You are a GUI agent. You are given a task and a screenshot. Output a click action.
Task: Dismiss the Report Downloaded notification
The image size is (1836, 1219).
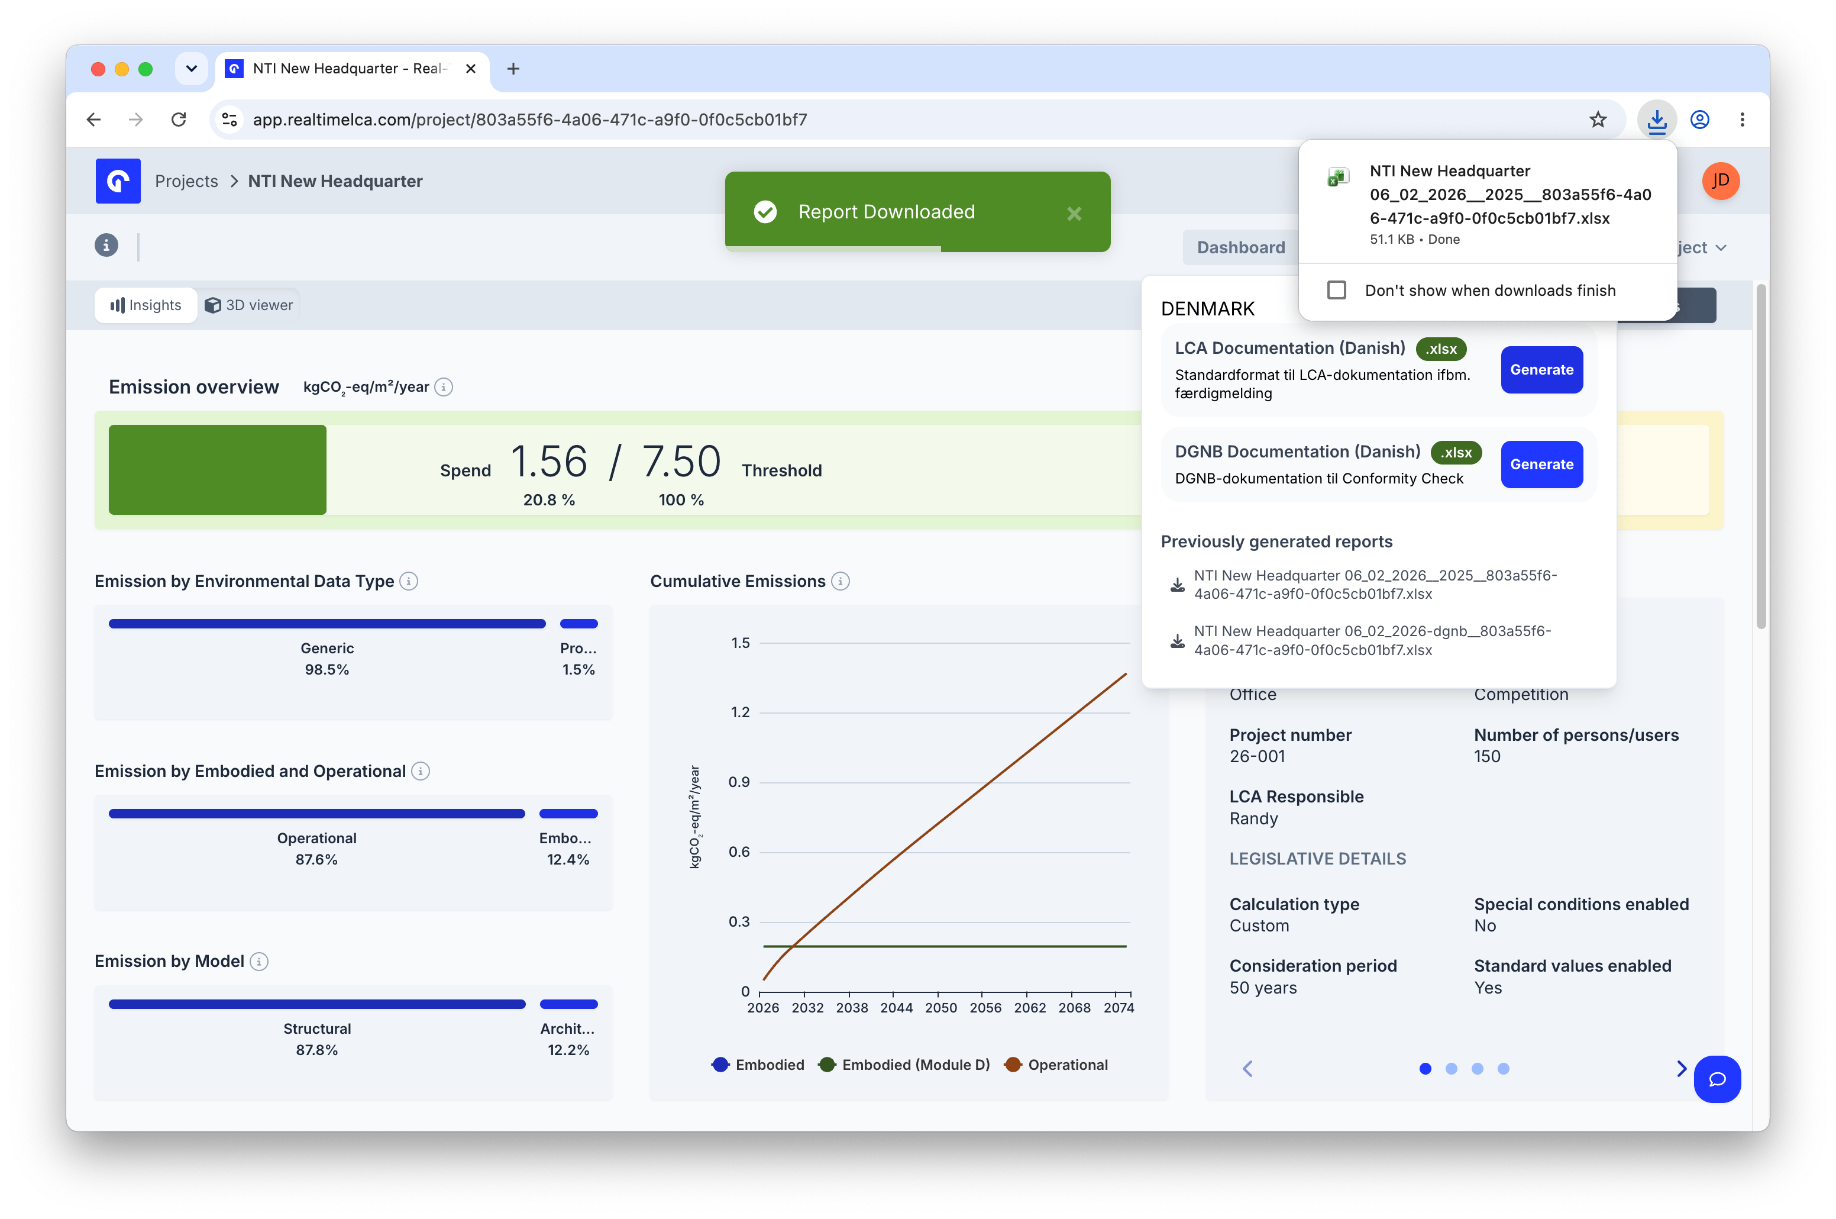point(1074,214)
